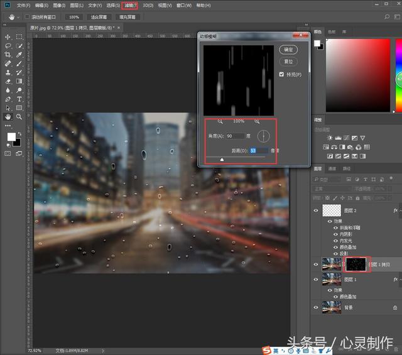Screen dimensions: 402x355
Task: Select the Crop tool
Action: pos(8,55)
